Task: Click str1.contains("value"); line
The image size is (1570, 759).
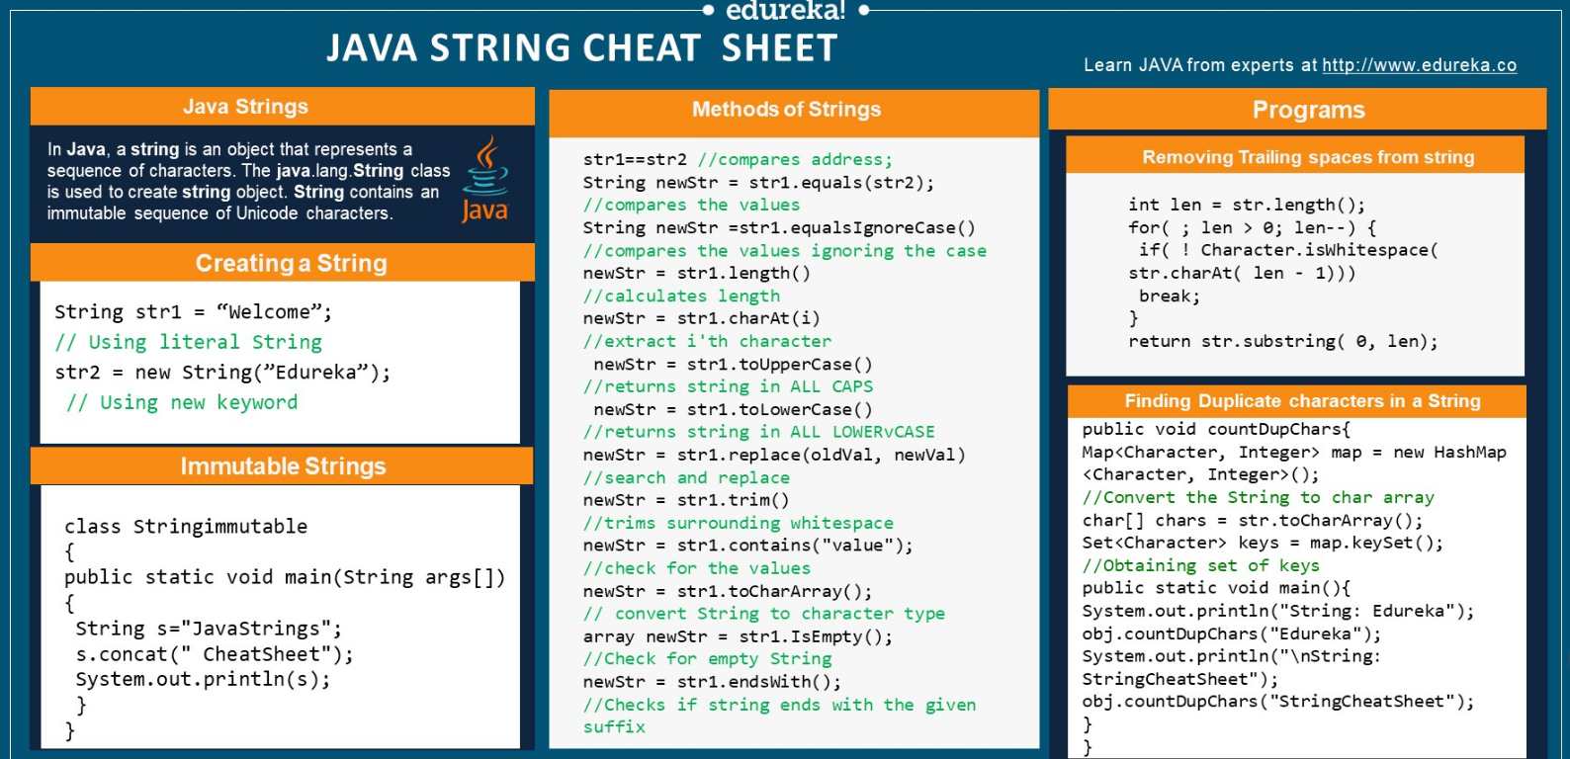Action: [748, 547]
